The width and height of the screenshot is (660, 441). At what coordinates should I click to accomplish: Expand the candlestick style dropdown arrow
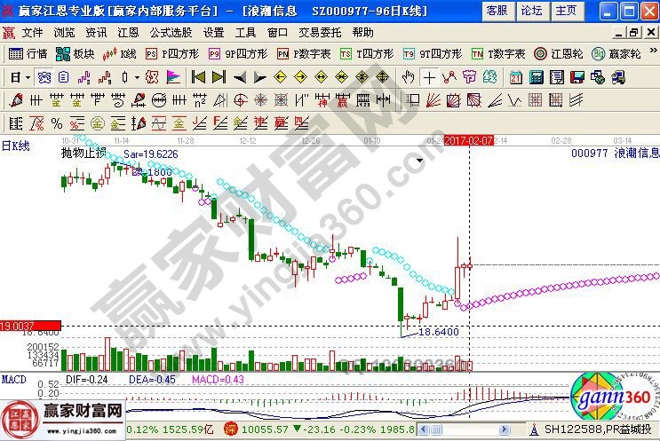coord(135,77)
